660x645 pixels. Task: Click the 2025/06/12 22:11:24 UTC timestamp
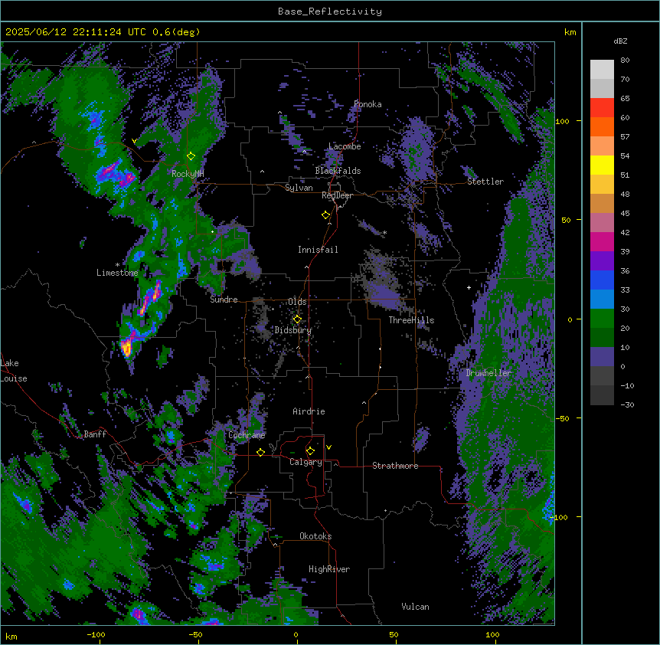point(76,32)
